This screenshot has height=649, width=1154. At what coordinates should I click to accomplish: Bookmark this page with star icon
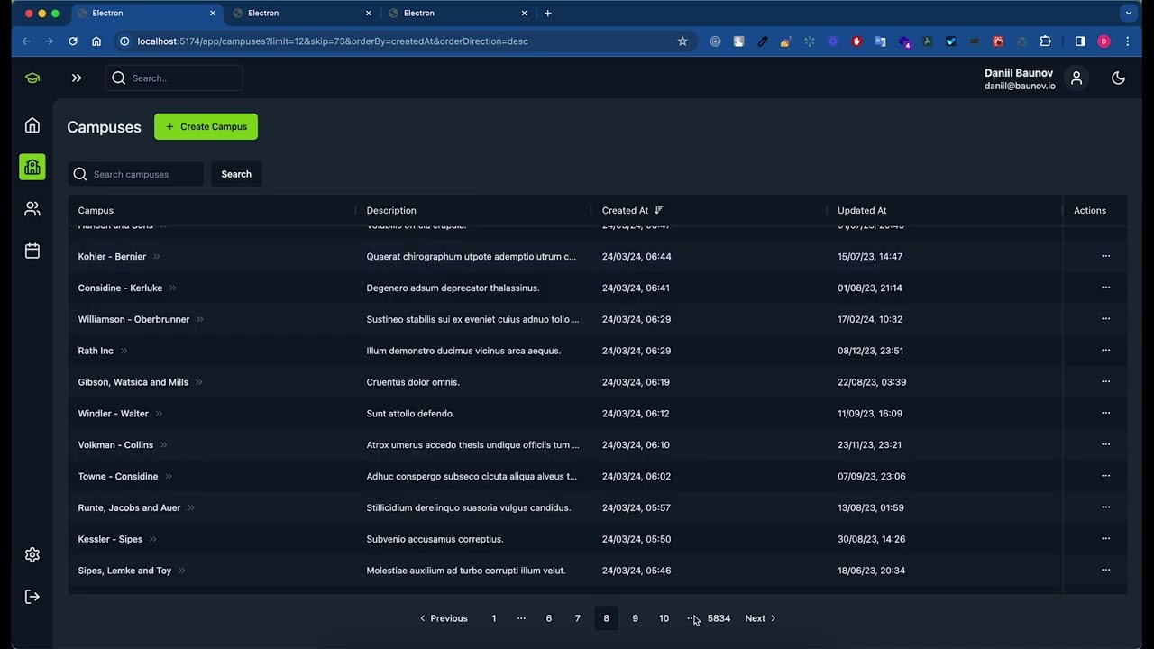coord(682,41)
